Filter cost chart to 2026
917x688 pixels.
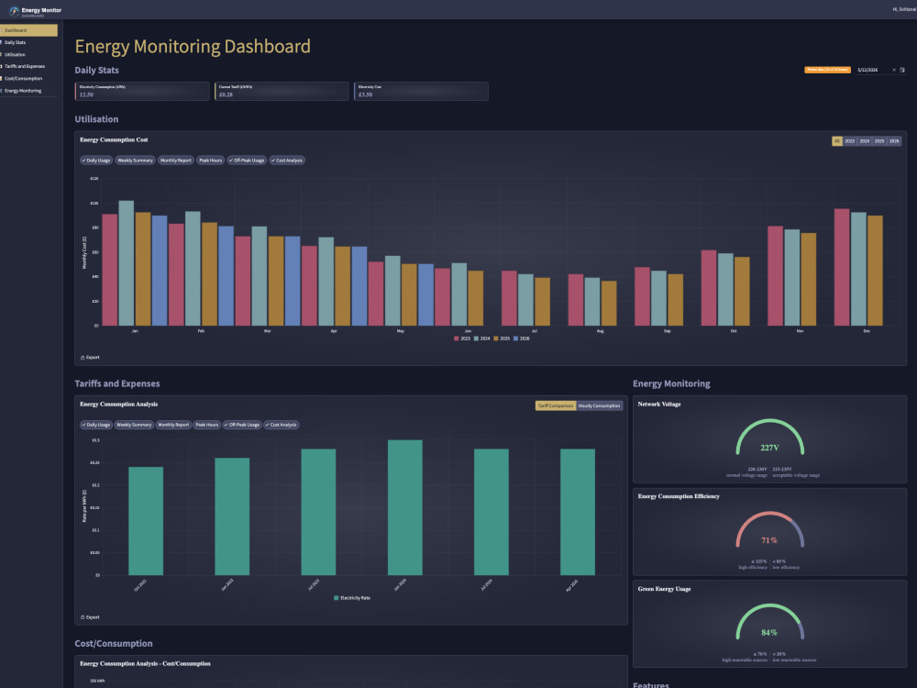pos(894,141)
